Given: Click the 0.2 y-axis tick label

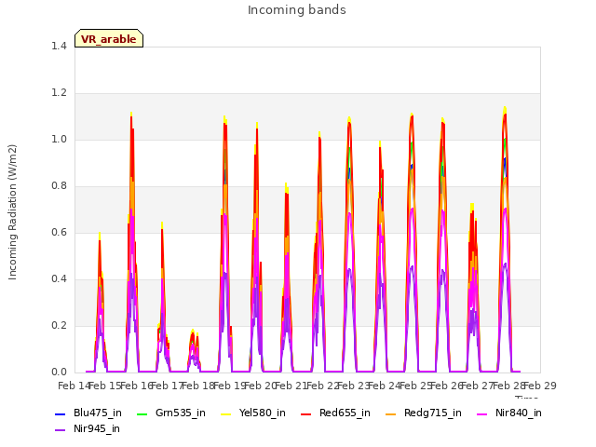Looking at the screenshot, I should 59,325.
